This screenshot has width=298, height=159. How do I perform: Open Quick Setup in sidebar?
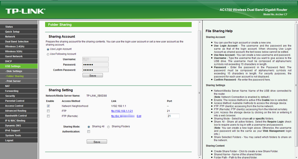[x=19, y=32]
